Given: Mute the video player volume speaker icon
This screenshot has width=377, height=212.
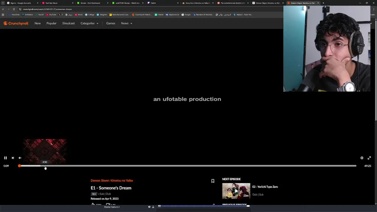Looking at the screenshot, I should click(x=20, y=158).
